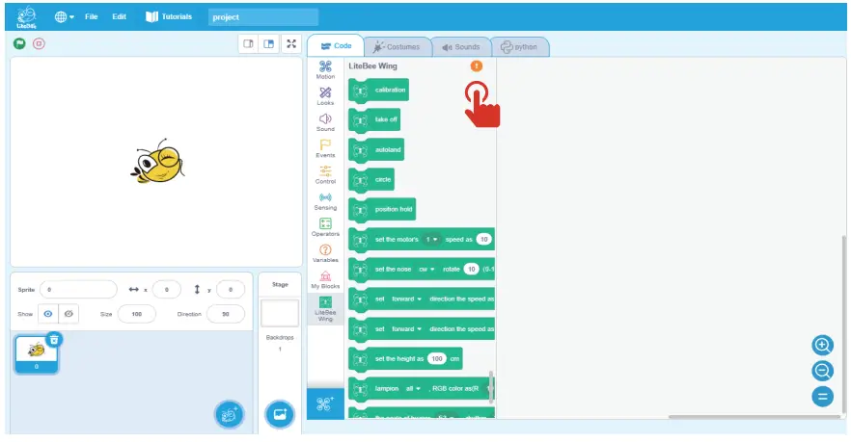Click the block palette vertical scrollbar
This screenshot has height=442, width=851.
[x=491, y=387]
